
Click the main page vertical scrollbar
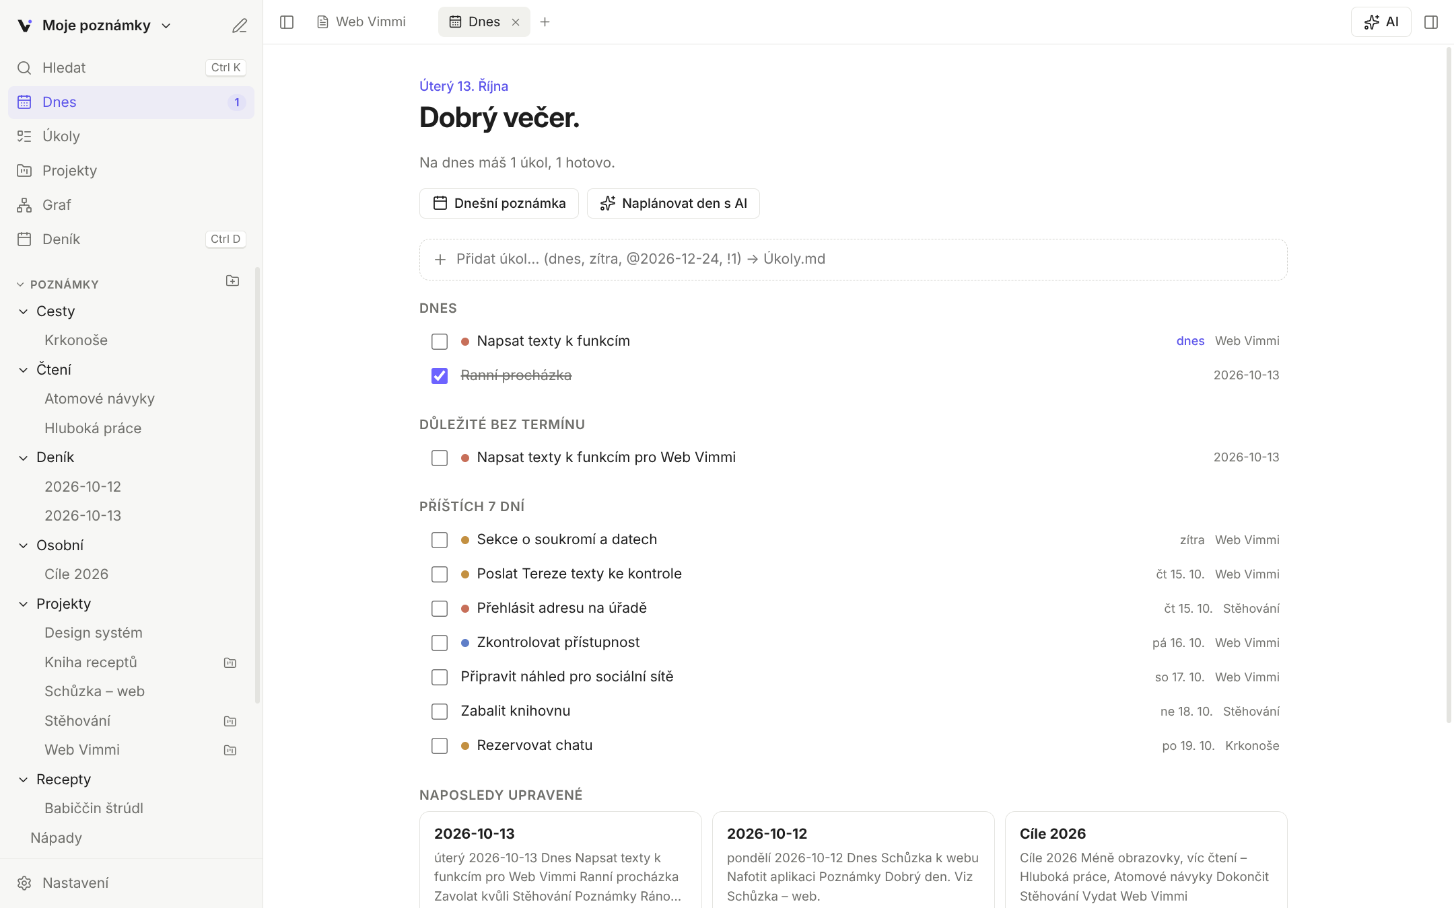pyautogui.click(x=1449, y=387)
